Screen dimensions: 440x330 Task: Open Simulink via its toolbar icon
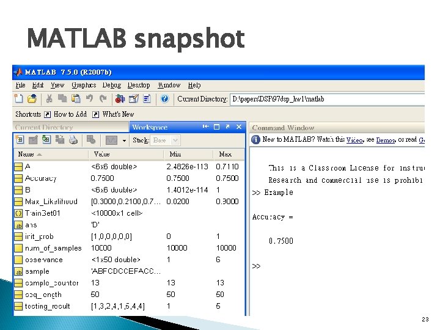click(x=120, y=98)
